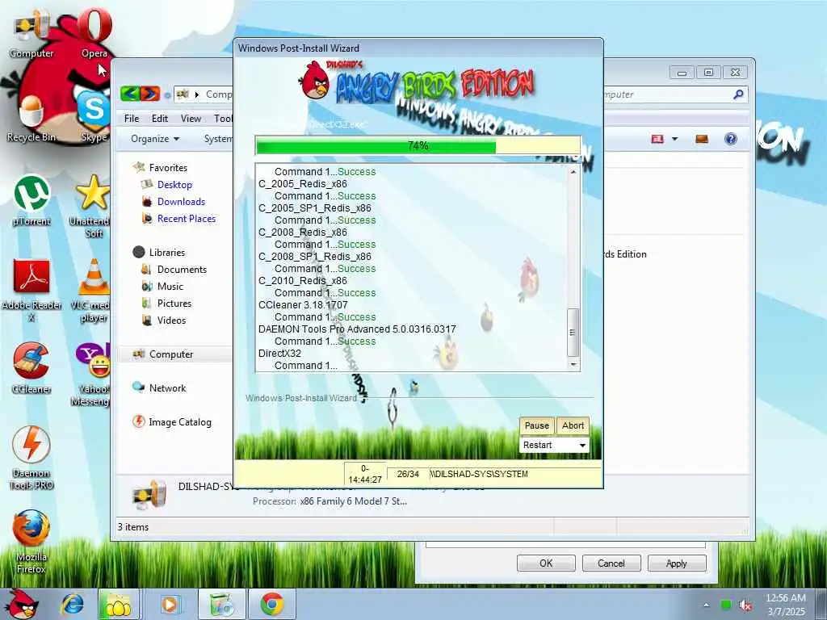Open Explorer help question mark icon
Viewport: 827px width, 620px height.
(x=730, y=139)
